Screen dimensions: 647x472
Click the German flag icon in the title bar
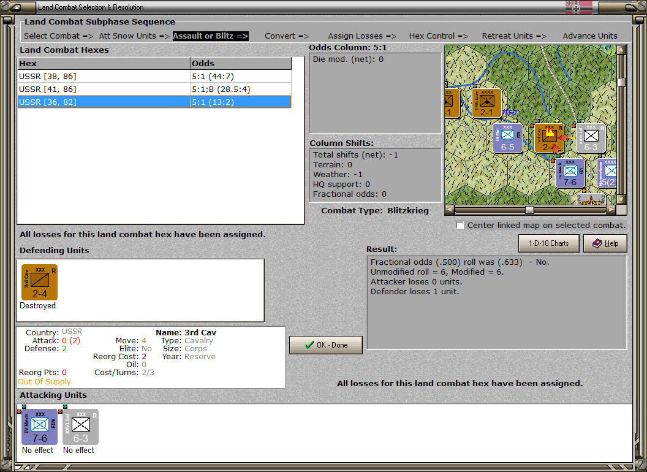pyautogui.click(x=578, y=7)
